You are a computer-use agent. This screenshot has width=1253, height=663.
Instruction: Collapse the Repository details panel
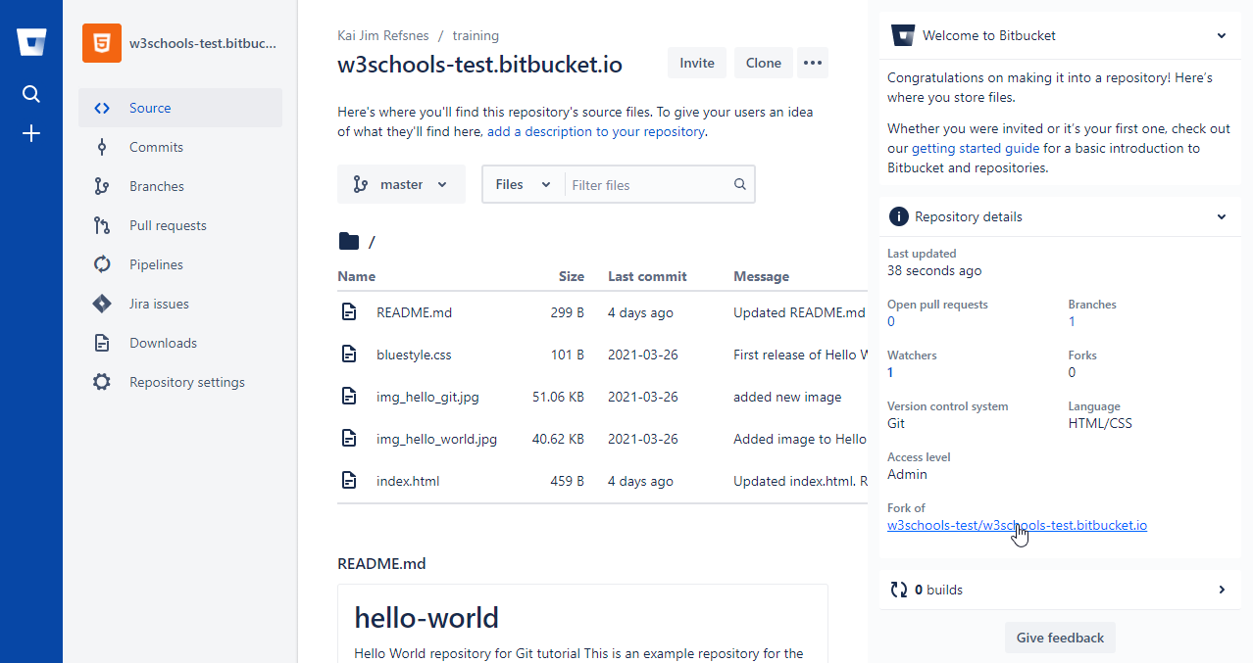(x=1222, y=216)
